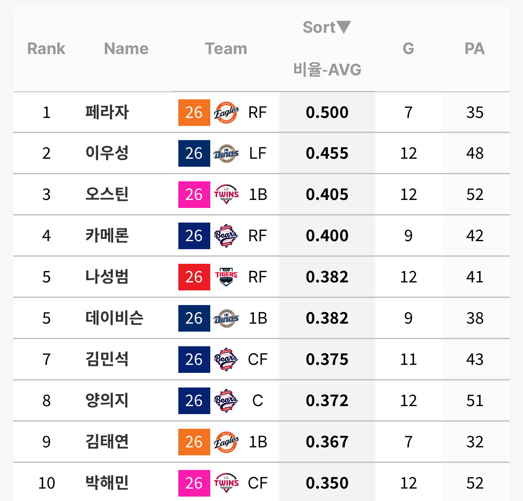This screenshot has width=523, height=501.
Task: Sort by the PA column header
Action: click(x=475, y=49)
